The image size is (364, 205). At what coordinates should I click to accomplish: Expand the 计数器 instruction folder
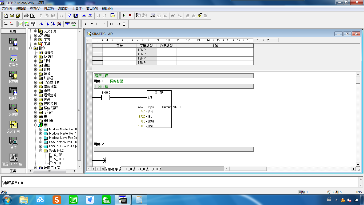[36, 78]
